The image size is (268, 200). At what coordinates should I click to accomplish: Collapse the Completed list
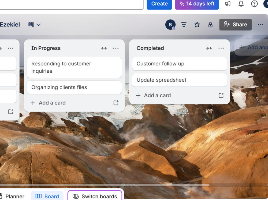(x=209, y=48)
